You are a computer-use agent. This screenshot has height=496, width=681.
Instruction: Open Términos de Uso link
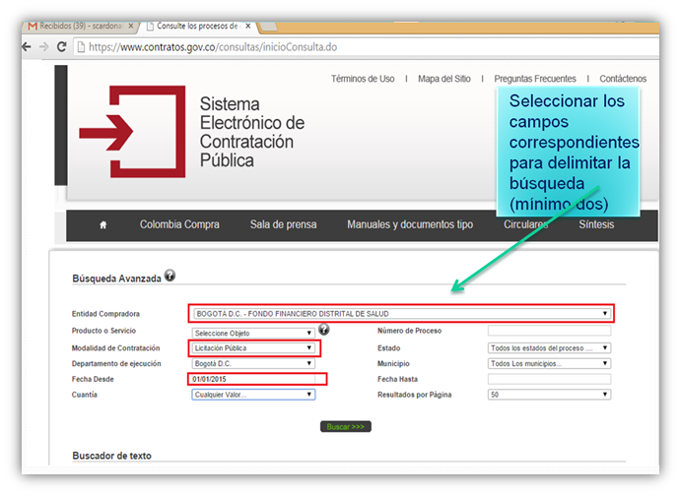[x=363, y=79]
